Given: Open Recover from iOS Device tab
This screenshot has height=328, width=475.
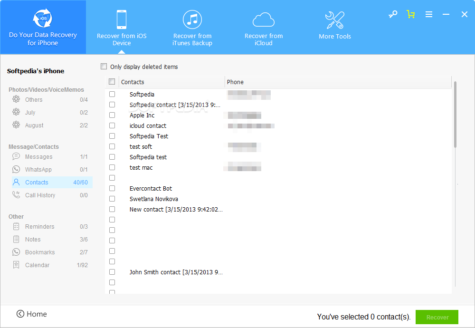Looking at the screenshot, I should click(x=122, y=28).
